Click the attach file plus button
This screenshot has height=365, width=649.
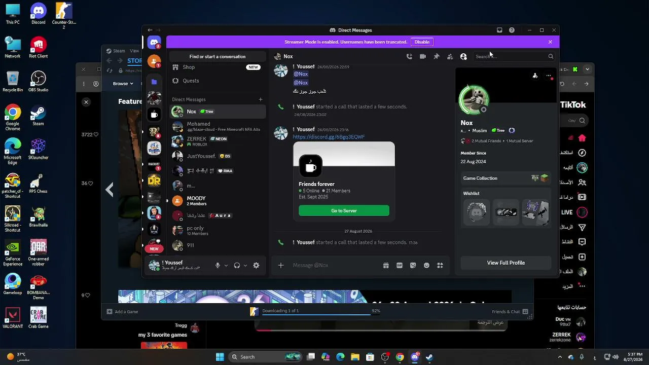tap(281, 265)
